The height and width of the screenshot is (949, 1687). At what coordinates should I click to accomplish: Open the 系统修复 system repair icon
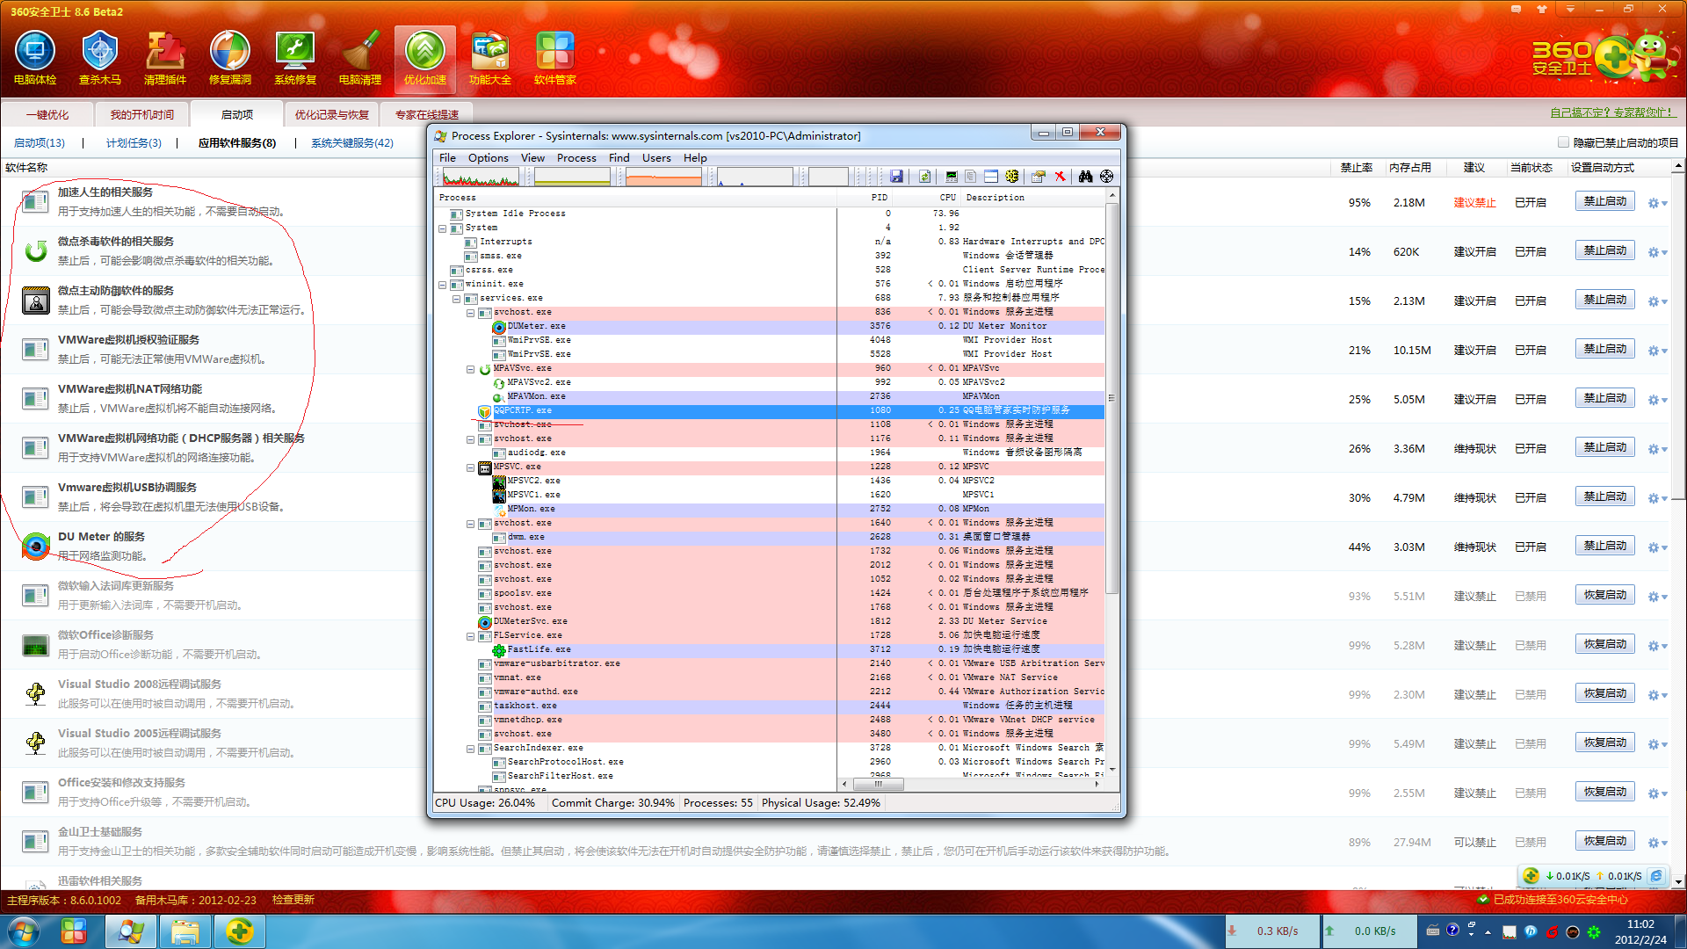click(295, 58)
